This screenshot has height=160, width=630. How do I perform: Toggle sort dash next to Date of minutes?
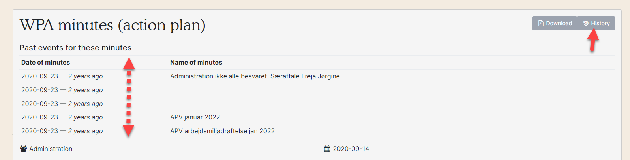click(x=75, y=63)
